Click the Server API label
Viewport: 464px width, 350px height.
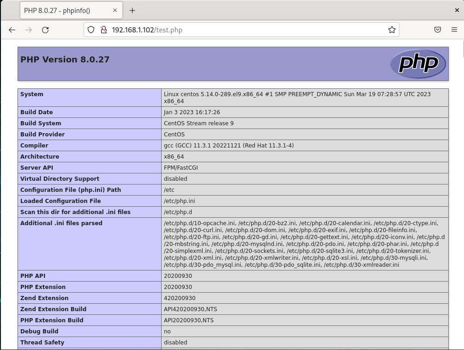pyautogui.click(x=36, y=168)
